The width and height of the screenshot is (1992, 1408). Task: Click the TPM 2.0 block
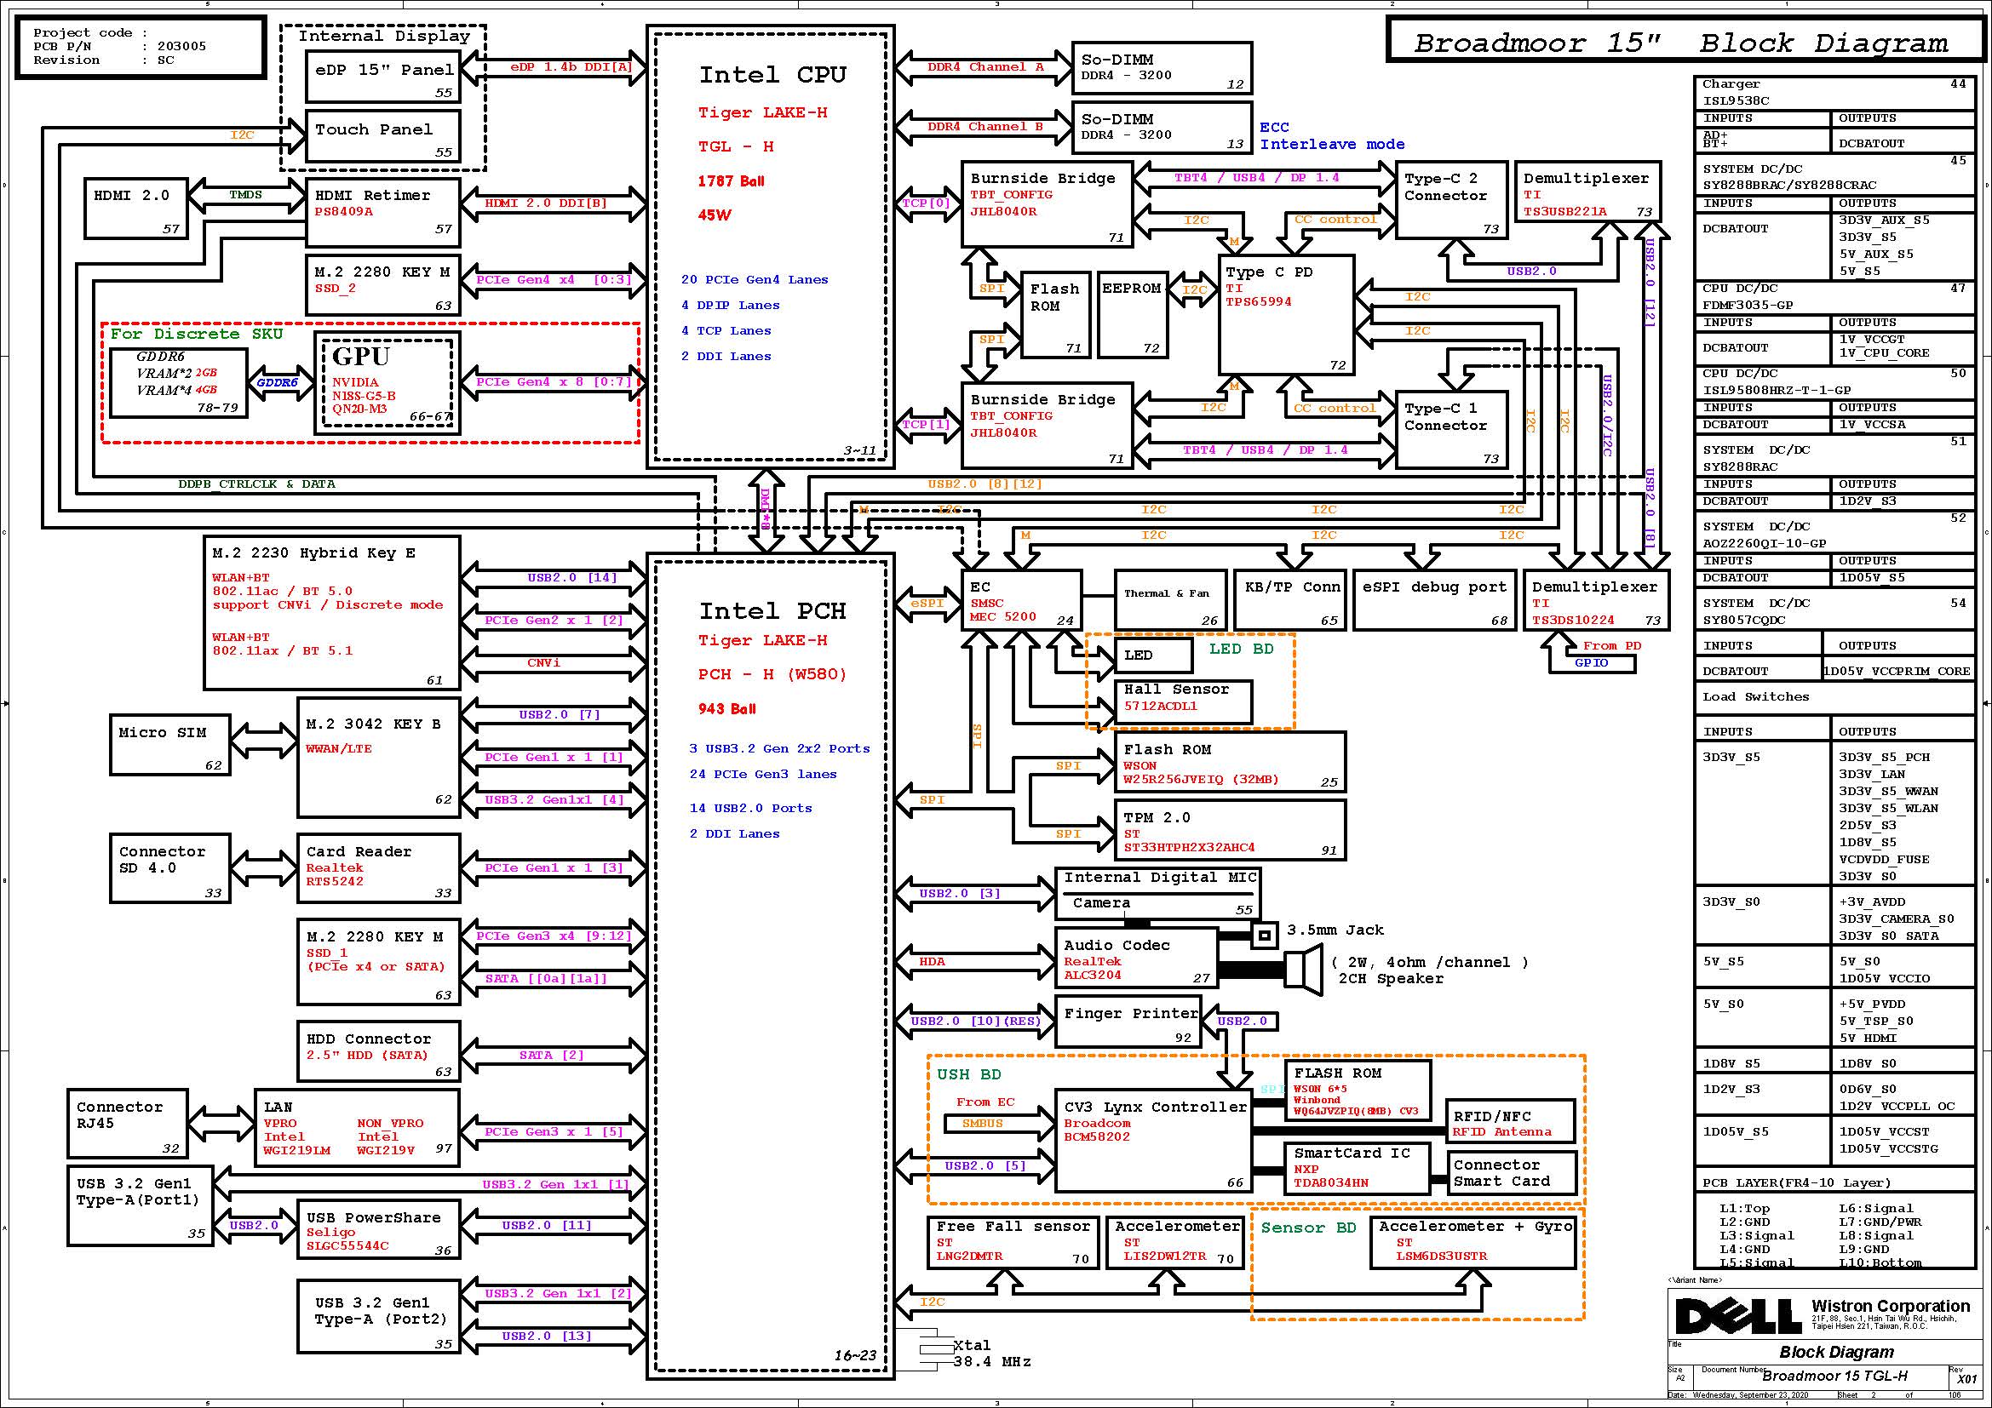tap(1230, 830)
